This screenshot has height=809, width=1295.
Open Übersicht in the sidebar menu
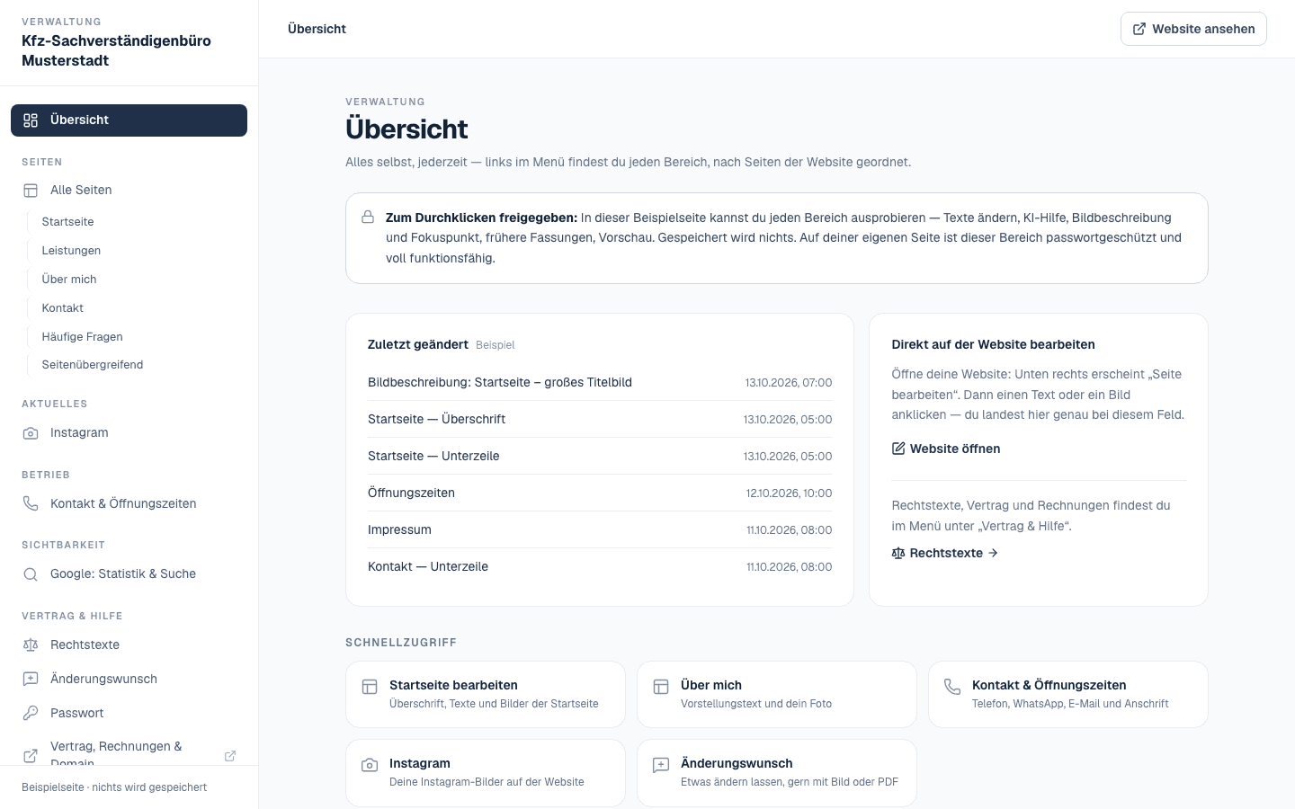pyautogui.click(x=129, y=120)
